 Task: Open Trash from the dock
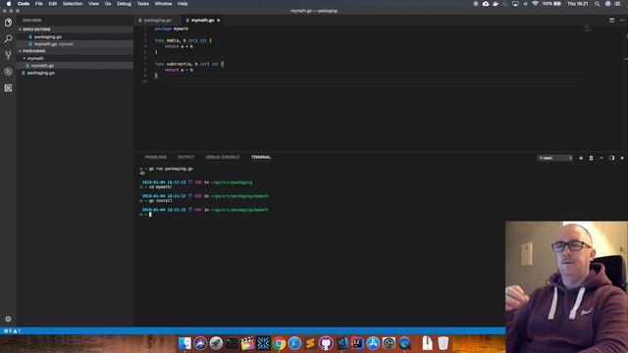coord(443,343)
